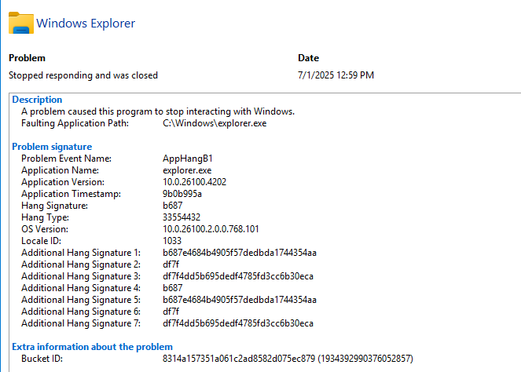Select 'Stopped responding and was closed' text
Screen dimensions: 521x372
click(x=83, y=75)
